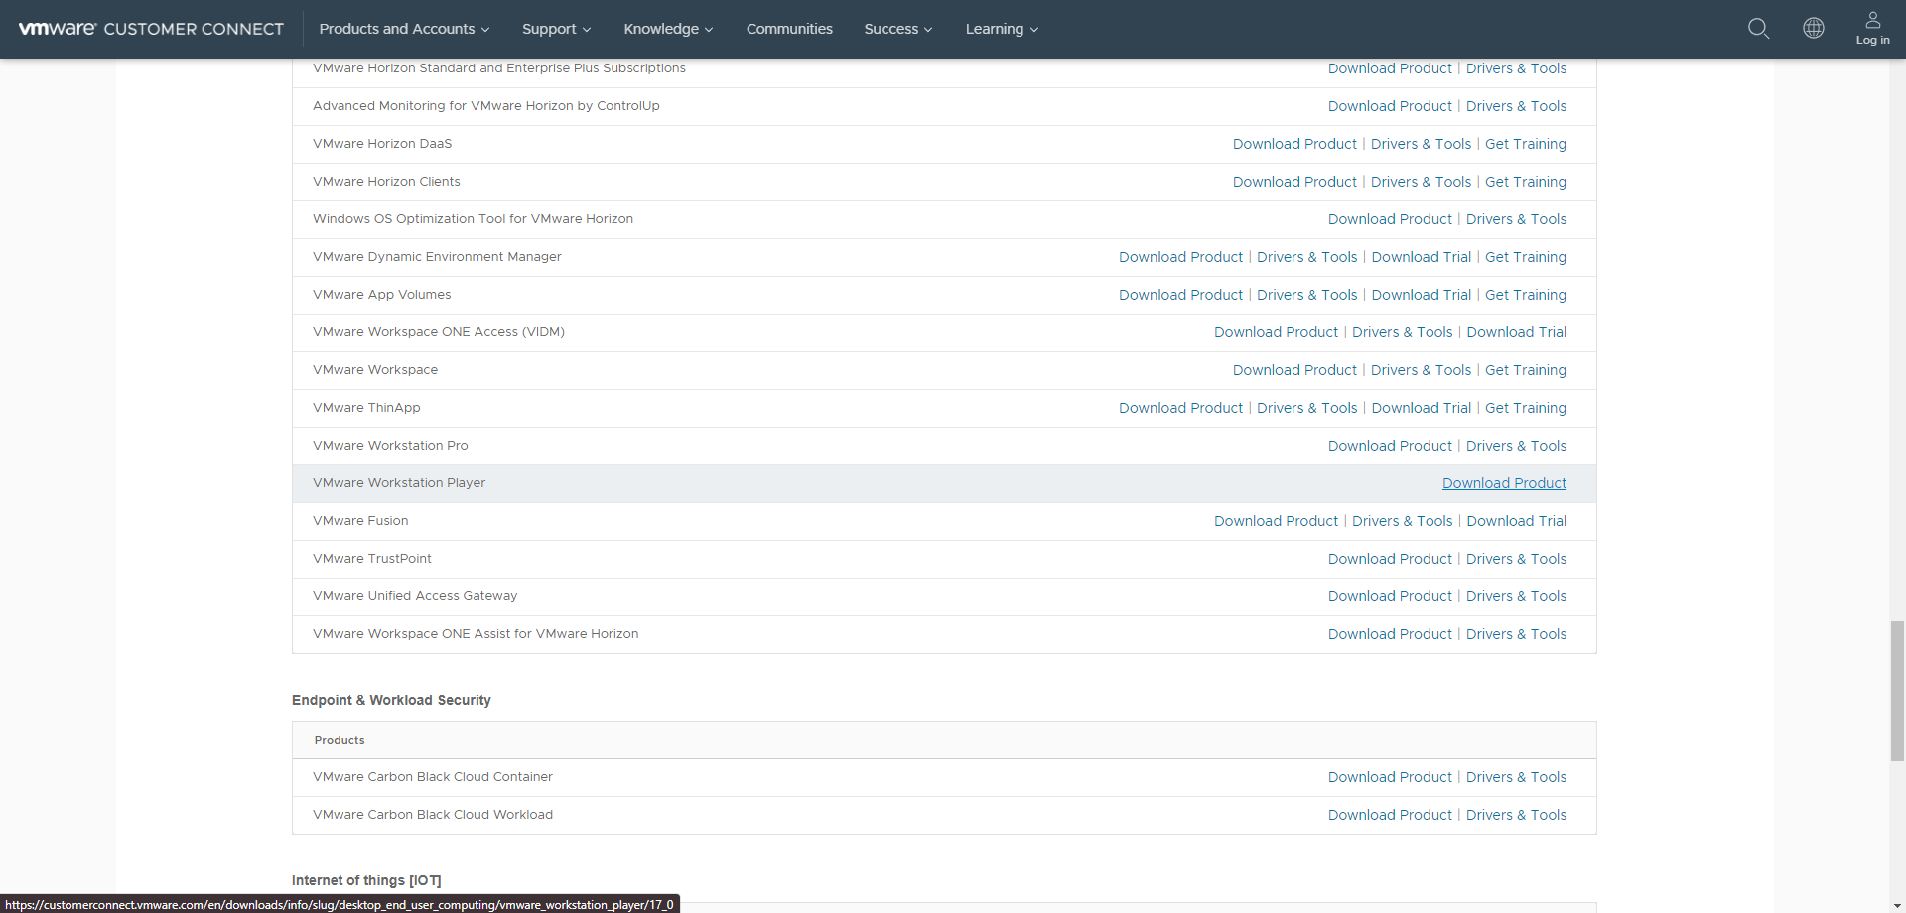Click Download Product for VMware App Volumes
The image size is (1906, 913).
pos(1180,294)
